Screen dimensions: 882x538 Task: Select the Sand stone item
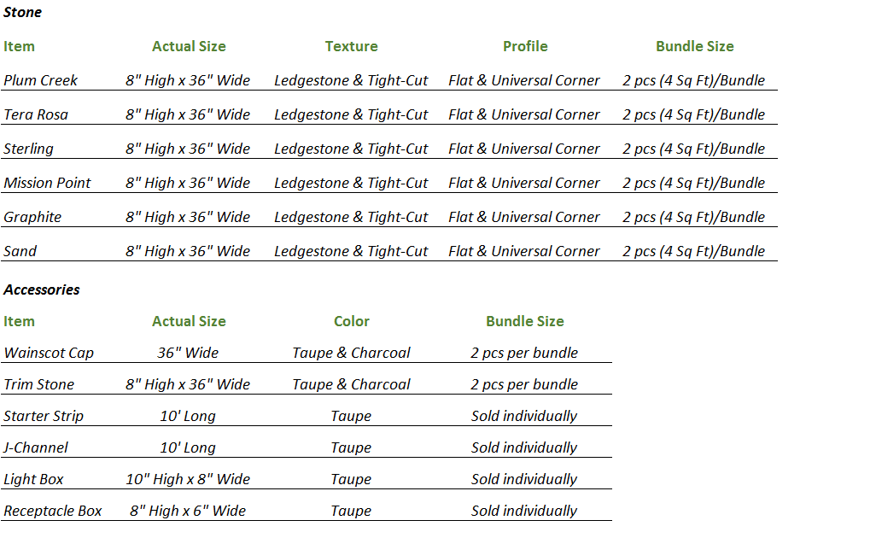click(x=20, y=252)
